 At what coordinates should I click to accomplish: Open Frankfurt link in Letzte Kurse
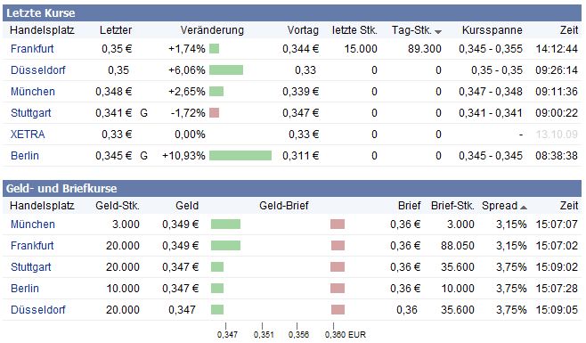[x=32, y=49]
